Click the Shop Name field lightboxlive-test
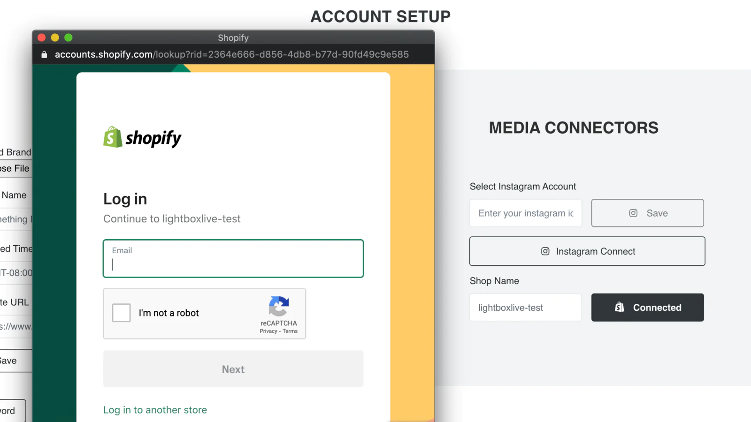This screenshot has width=751, height=422. click(x=526, y=308)
